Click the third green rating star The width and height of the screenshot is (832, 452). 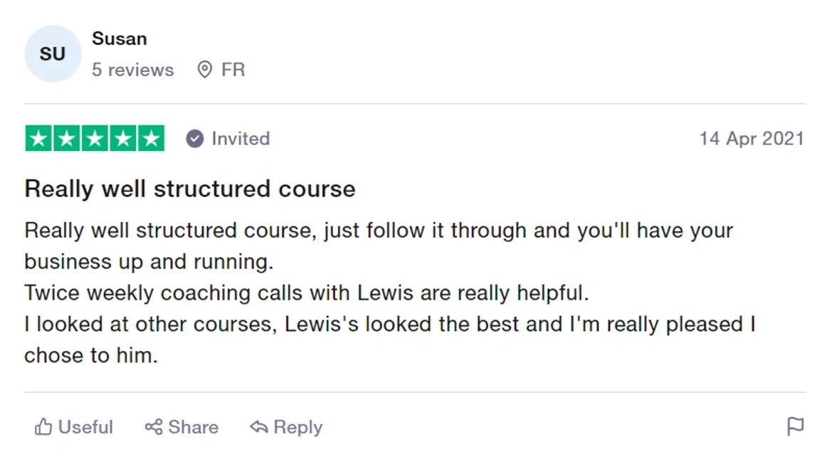point(95,139)
